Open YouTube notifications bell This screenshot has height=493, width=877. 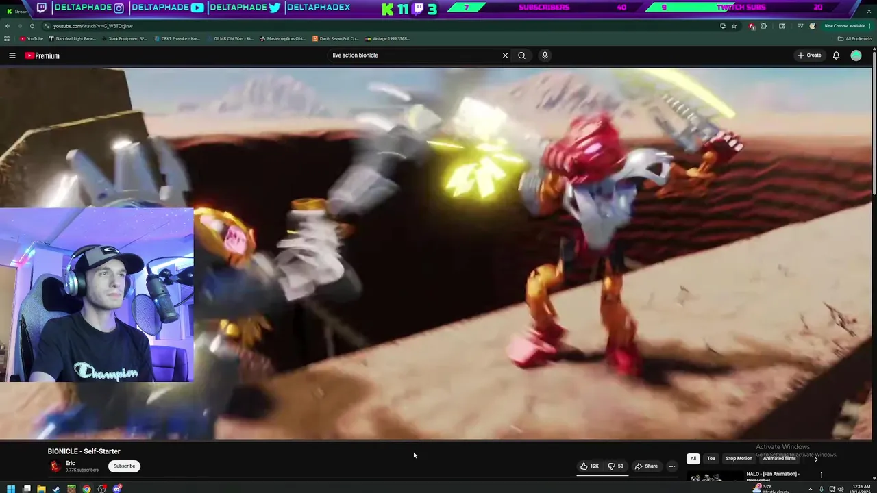[836, 55]
